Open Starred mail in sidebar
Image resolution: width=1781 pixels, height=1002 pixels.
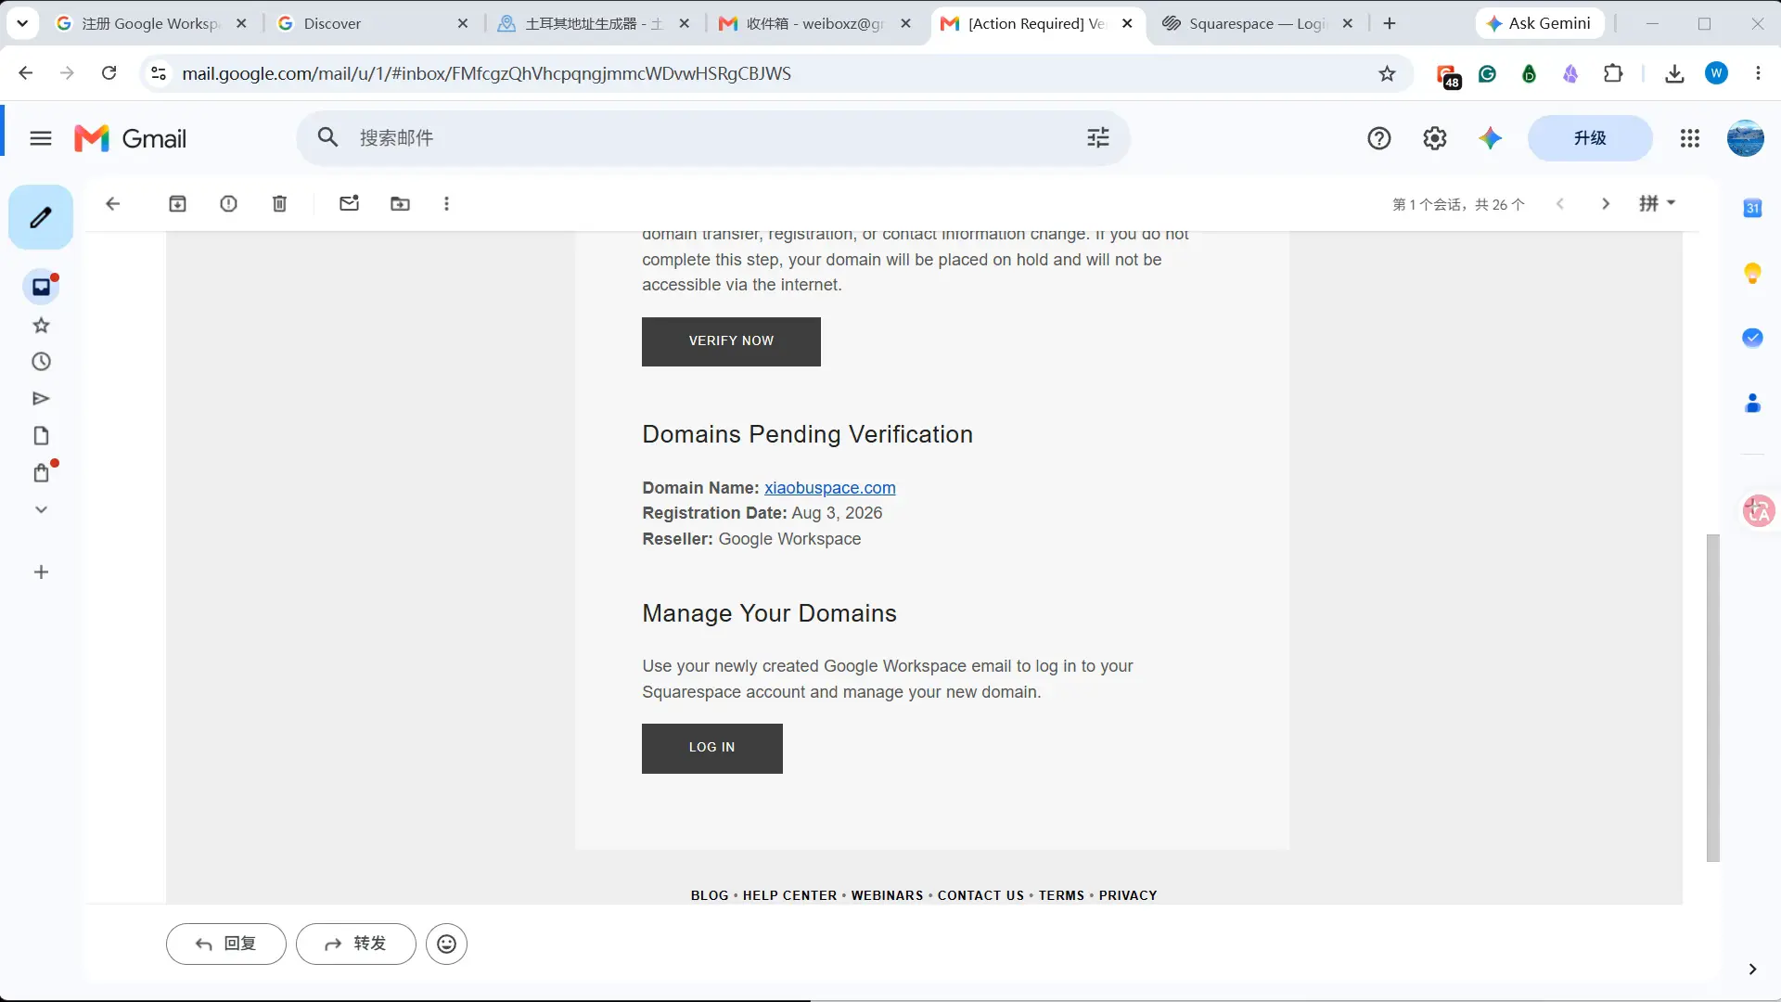coord(41,326)
